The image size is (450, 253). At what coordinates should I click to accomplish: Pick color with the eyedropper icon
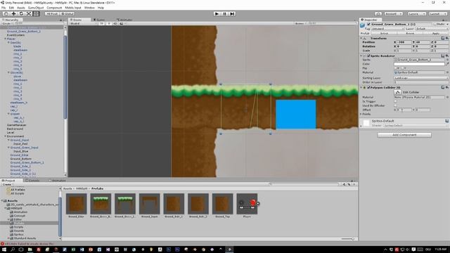(x=447, y=64)
